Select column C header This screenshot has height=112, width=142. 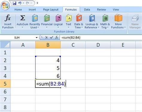tap(73, 45)
